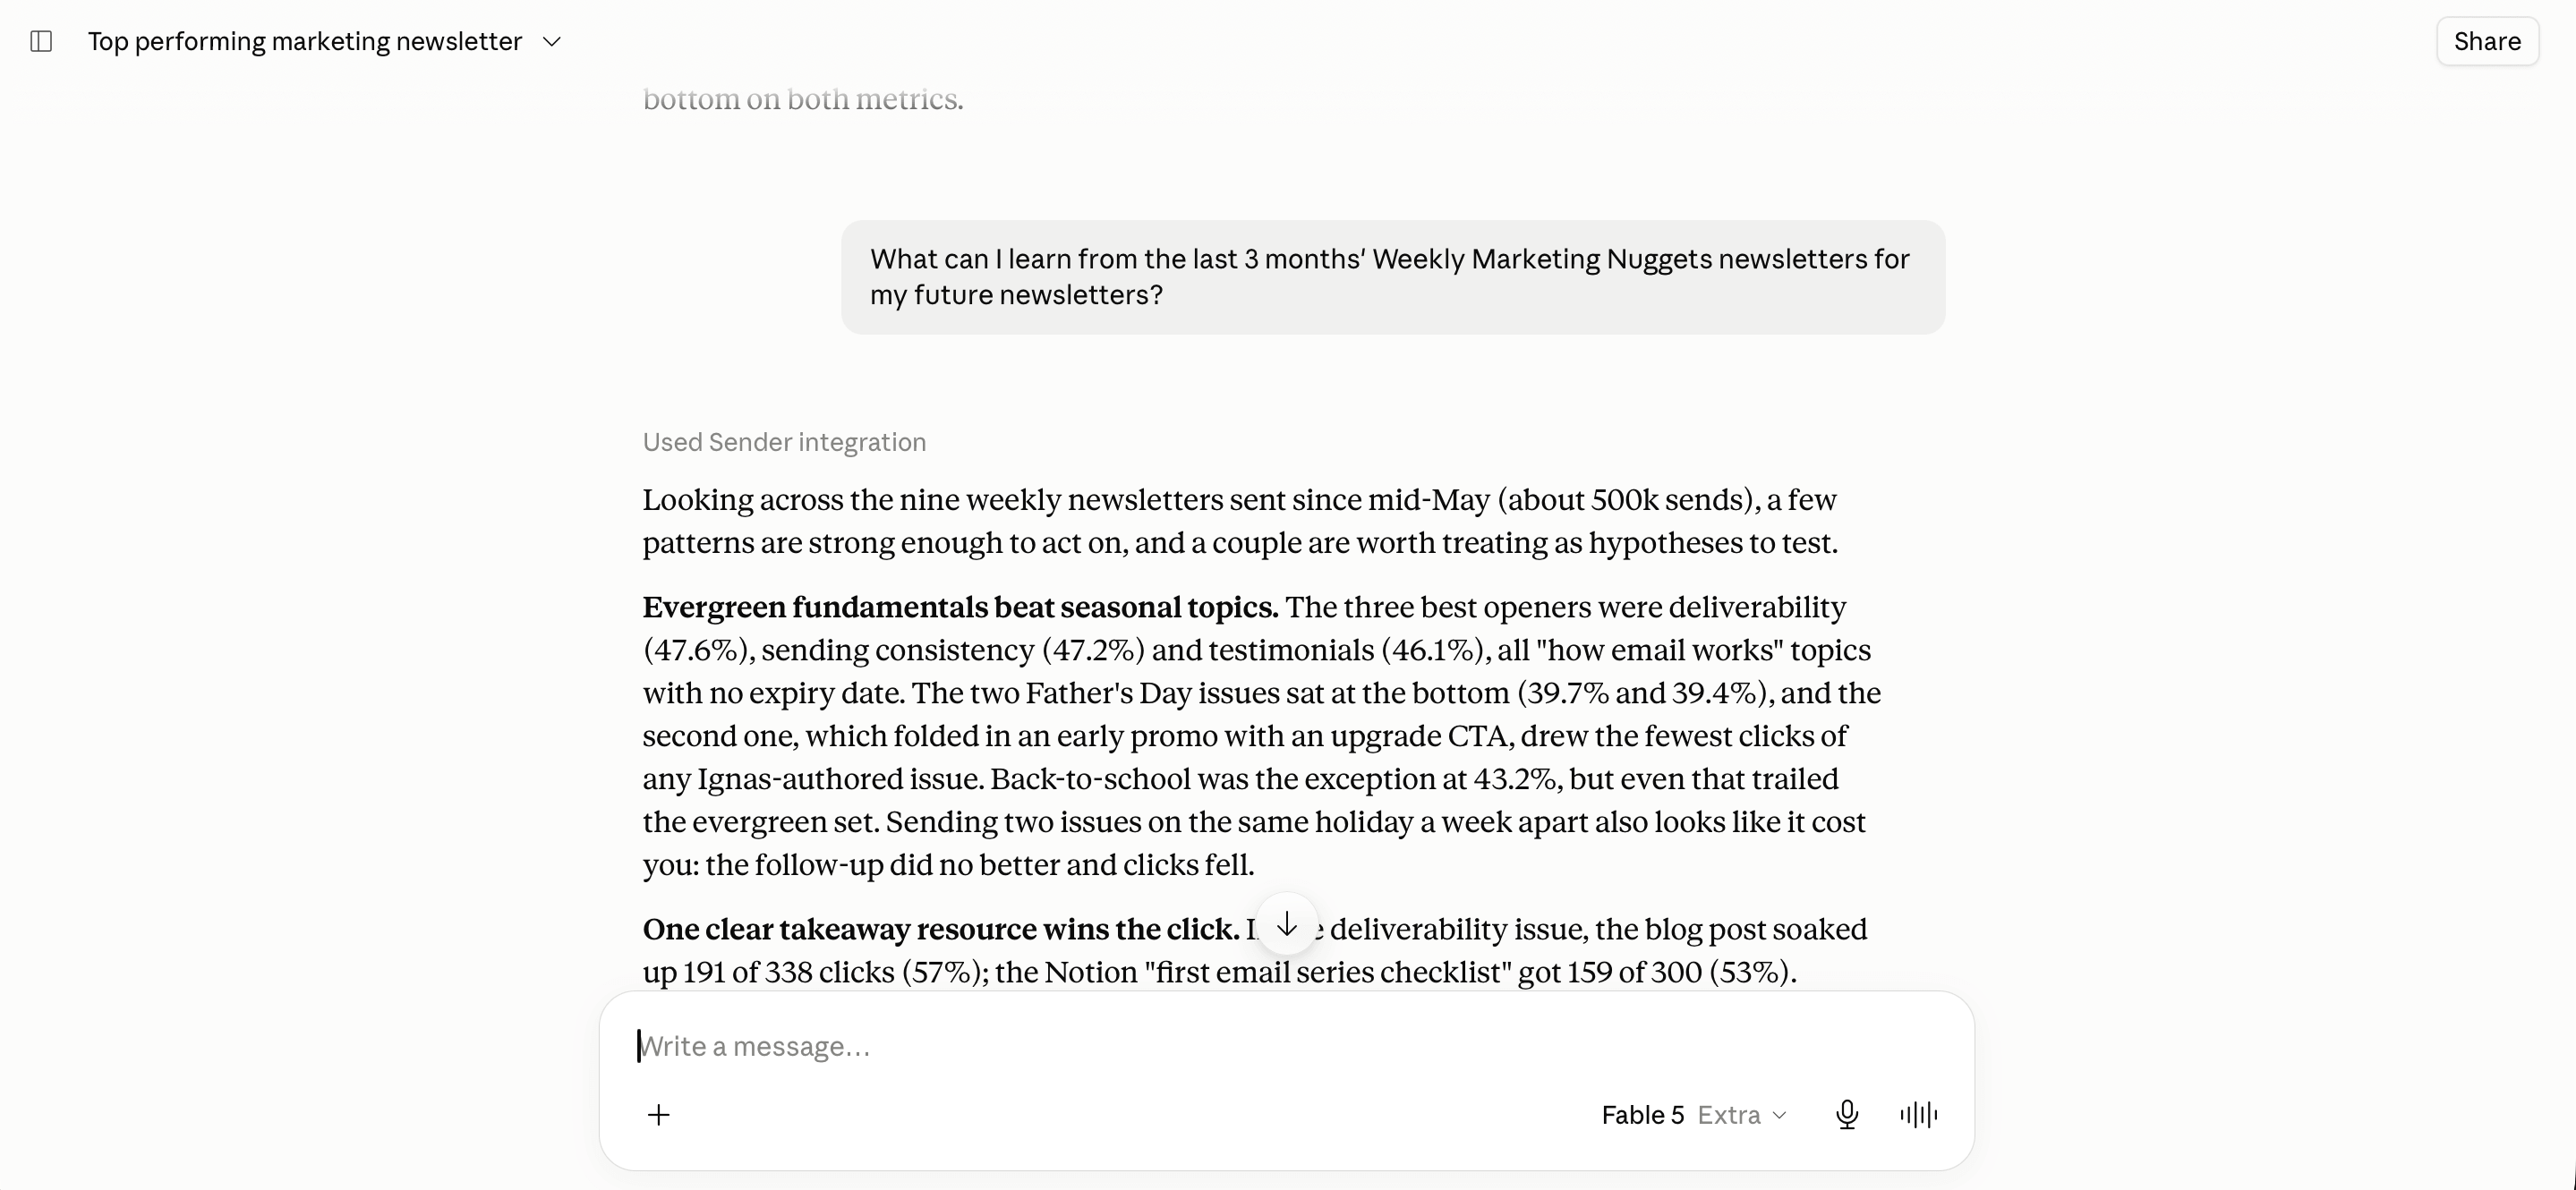Open the Fable 5 Extra model selector

[x=1694, y=1115]
